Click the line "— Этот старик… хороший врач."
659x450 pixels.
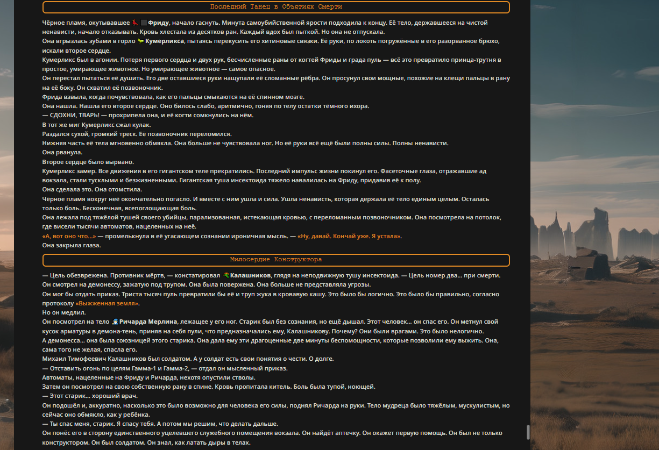click(x=90, y=396)
